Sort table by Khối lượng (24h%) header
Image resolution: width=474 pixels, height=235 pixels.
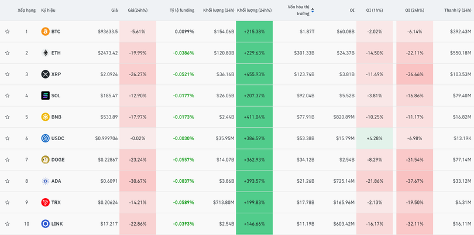(x=254, y=10)
